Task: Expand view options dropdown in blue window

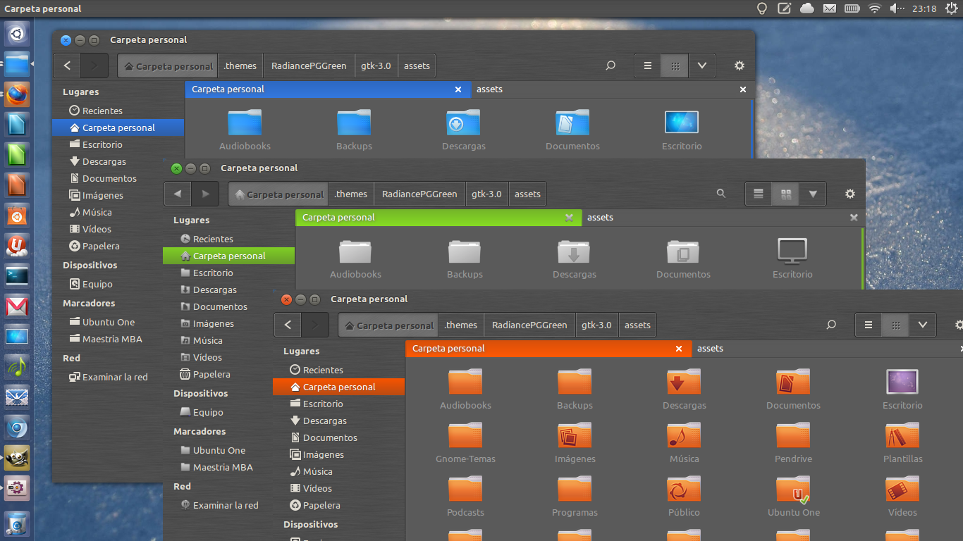Action: tap(702, 66)
